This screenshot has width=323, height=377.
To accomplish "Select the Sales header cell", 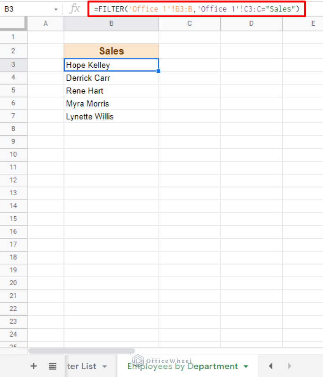I will pos(111,50).
